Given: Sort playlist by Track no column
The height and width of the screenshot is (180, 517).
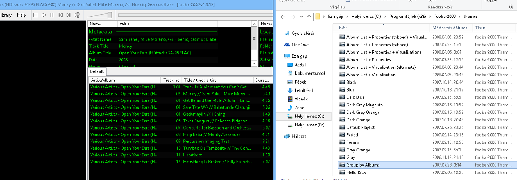Looking at the screenshot, I should coord(171,80).
